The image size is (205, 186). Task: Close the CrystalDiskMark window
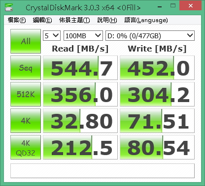[x=191, y=5]
